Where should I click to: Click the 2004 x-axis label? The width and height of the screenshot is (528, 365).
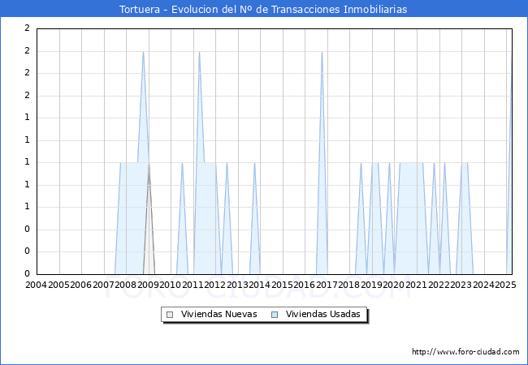pyautogui.click(x=37, y=285)
